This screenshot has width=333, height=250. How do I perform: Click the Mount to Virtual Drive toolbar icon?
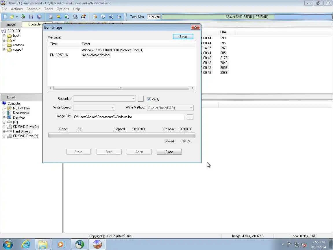[75, 17]
